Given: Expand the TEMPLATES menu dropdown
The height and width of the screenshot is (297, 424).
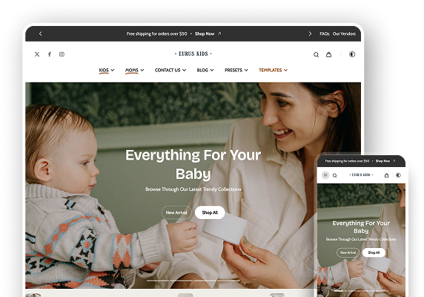Looking at the screenshot, I should pos(273,70).
